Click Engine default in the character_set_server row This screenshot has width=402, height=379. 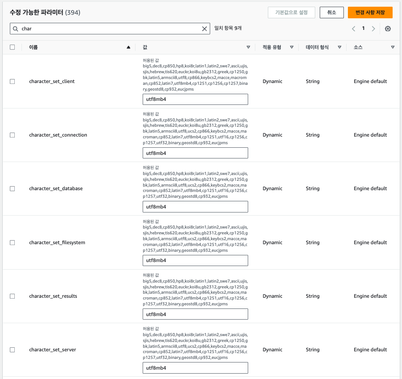370,350
